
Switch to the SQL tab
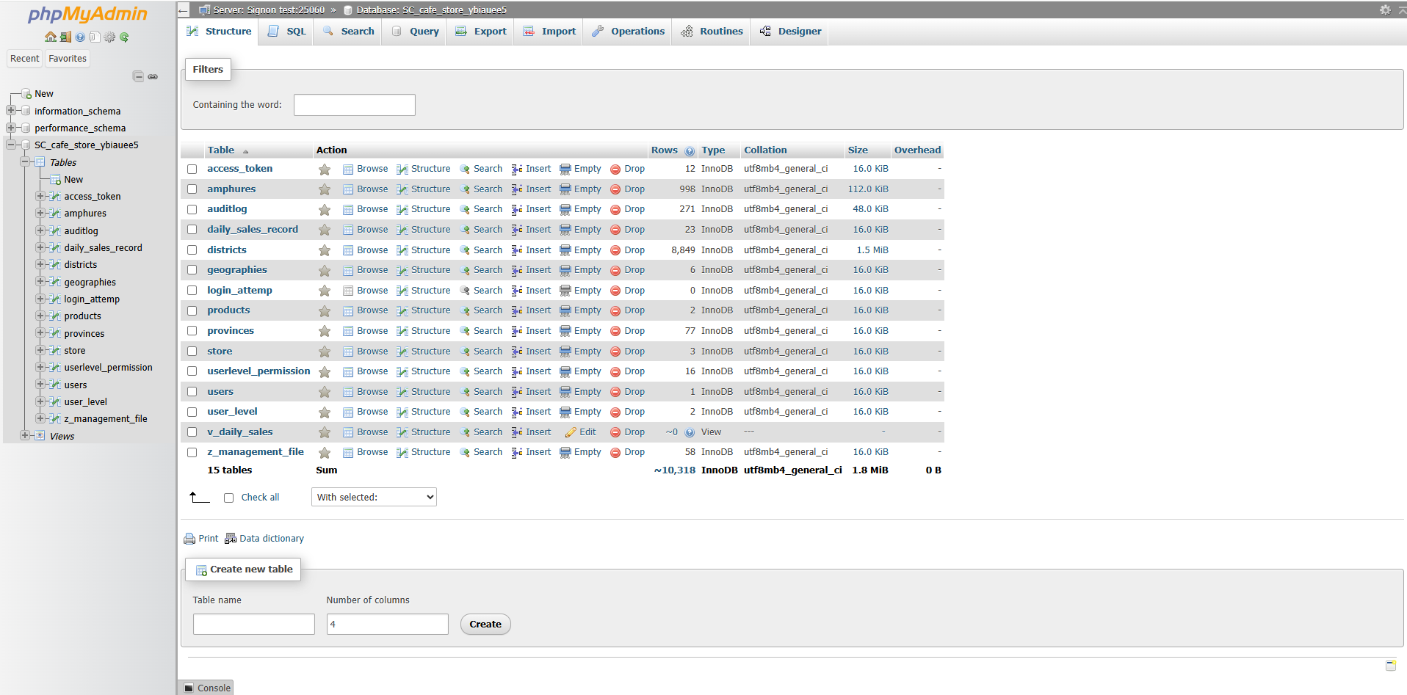pyautogui.click(x=287, y=32)
